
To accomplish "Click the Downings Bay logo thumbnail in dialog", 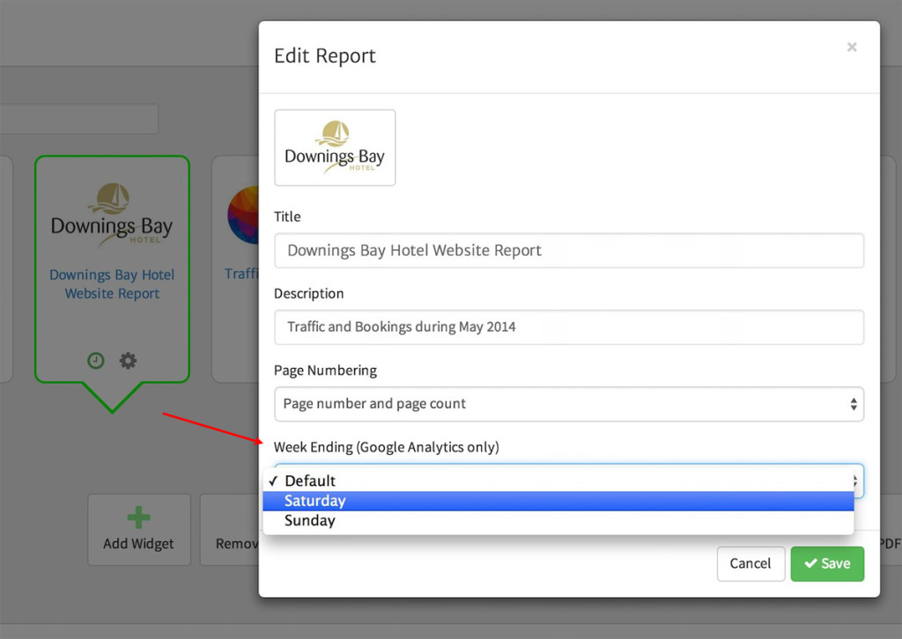I will [x=335, y=148].
